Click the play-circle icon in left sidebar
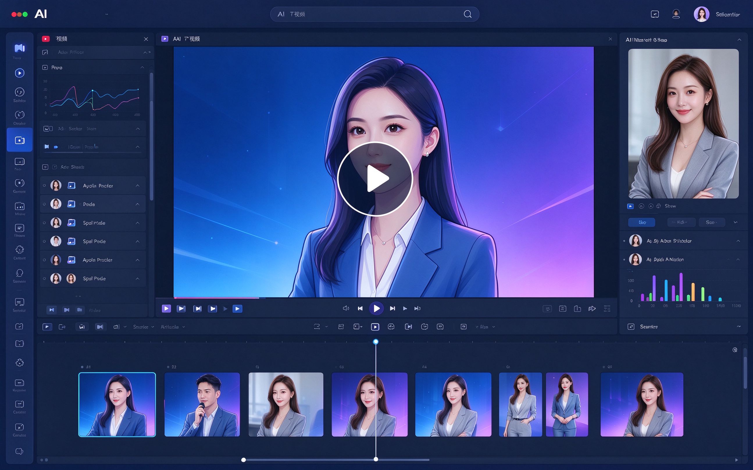753x470 pixels. pyautogui.click(x=19, y=73)
